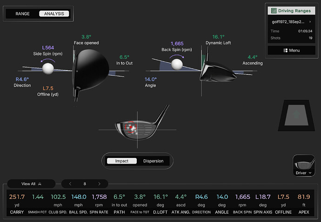Click the Shots count 19 value
Screen dimensions: 321x222
coord(311,38)
